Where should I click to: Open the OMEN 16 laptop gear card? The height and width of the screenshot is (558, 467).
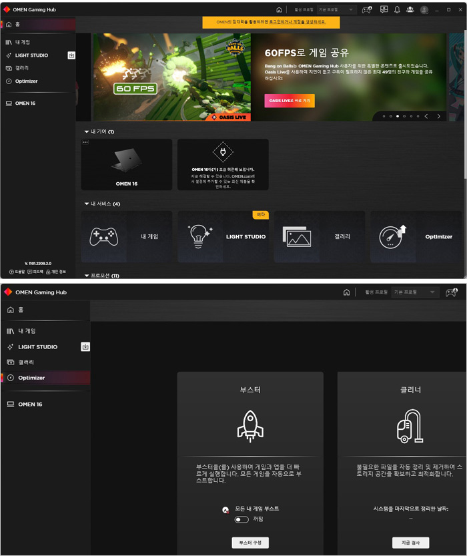[x=127, y=164]
